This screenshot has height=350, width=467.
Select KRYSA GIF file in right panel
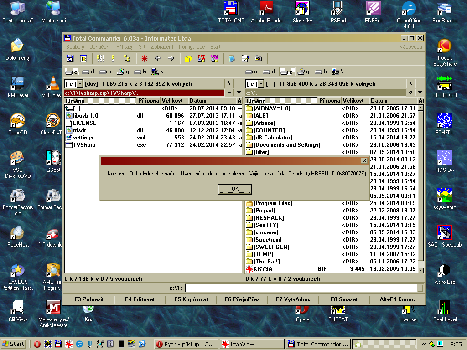click(x=332, y=269)
